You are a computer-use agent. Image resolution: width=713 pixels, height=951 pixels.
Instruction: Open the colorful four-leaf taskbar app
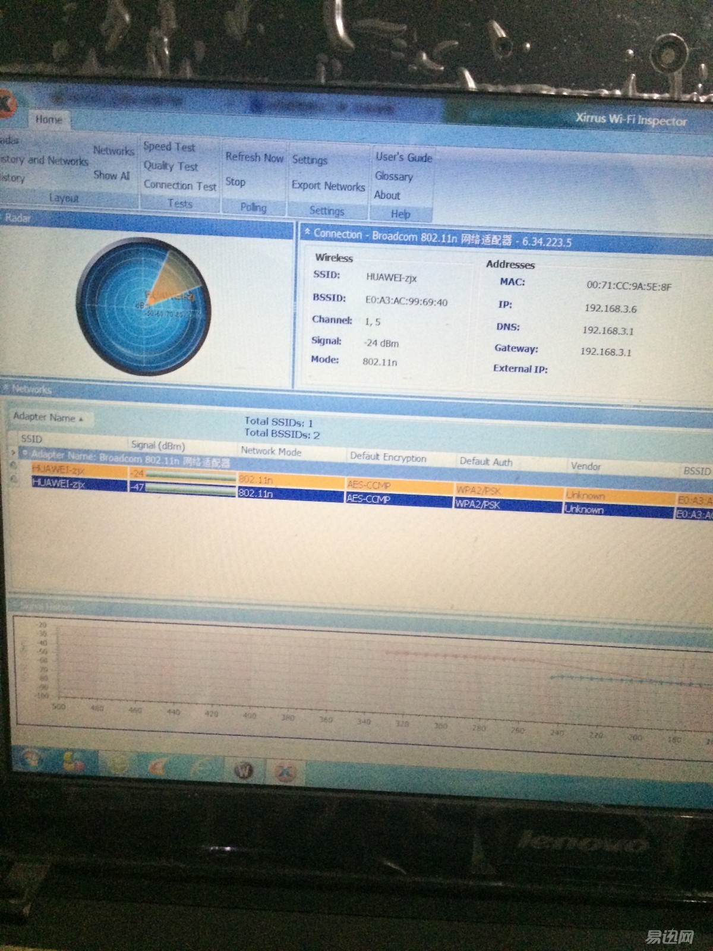(x=72, y=763)
